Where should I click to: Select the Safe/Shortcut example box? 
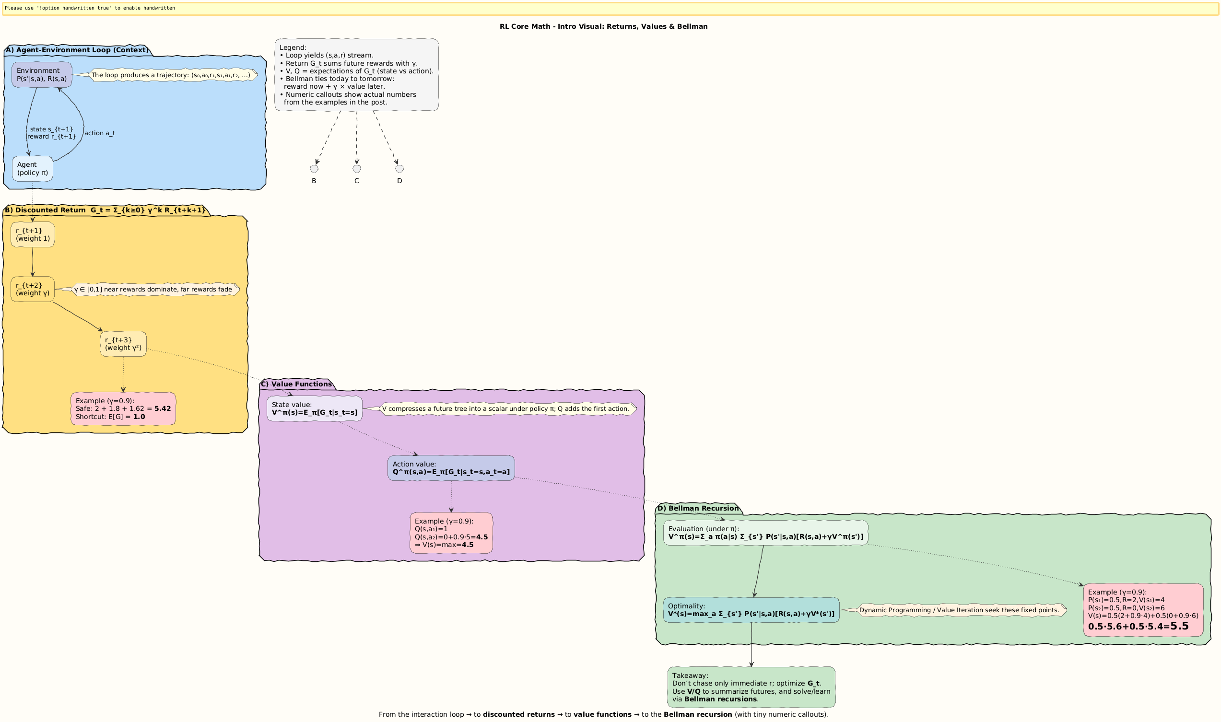coord(123,408)
